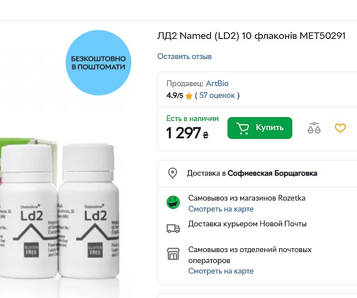The width and height of the screenshot is (357, 298).
Task: Change delivery city Софиевская Борщаговка
Action: (272, 173)
